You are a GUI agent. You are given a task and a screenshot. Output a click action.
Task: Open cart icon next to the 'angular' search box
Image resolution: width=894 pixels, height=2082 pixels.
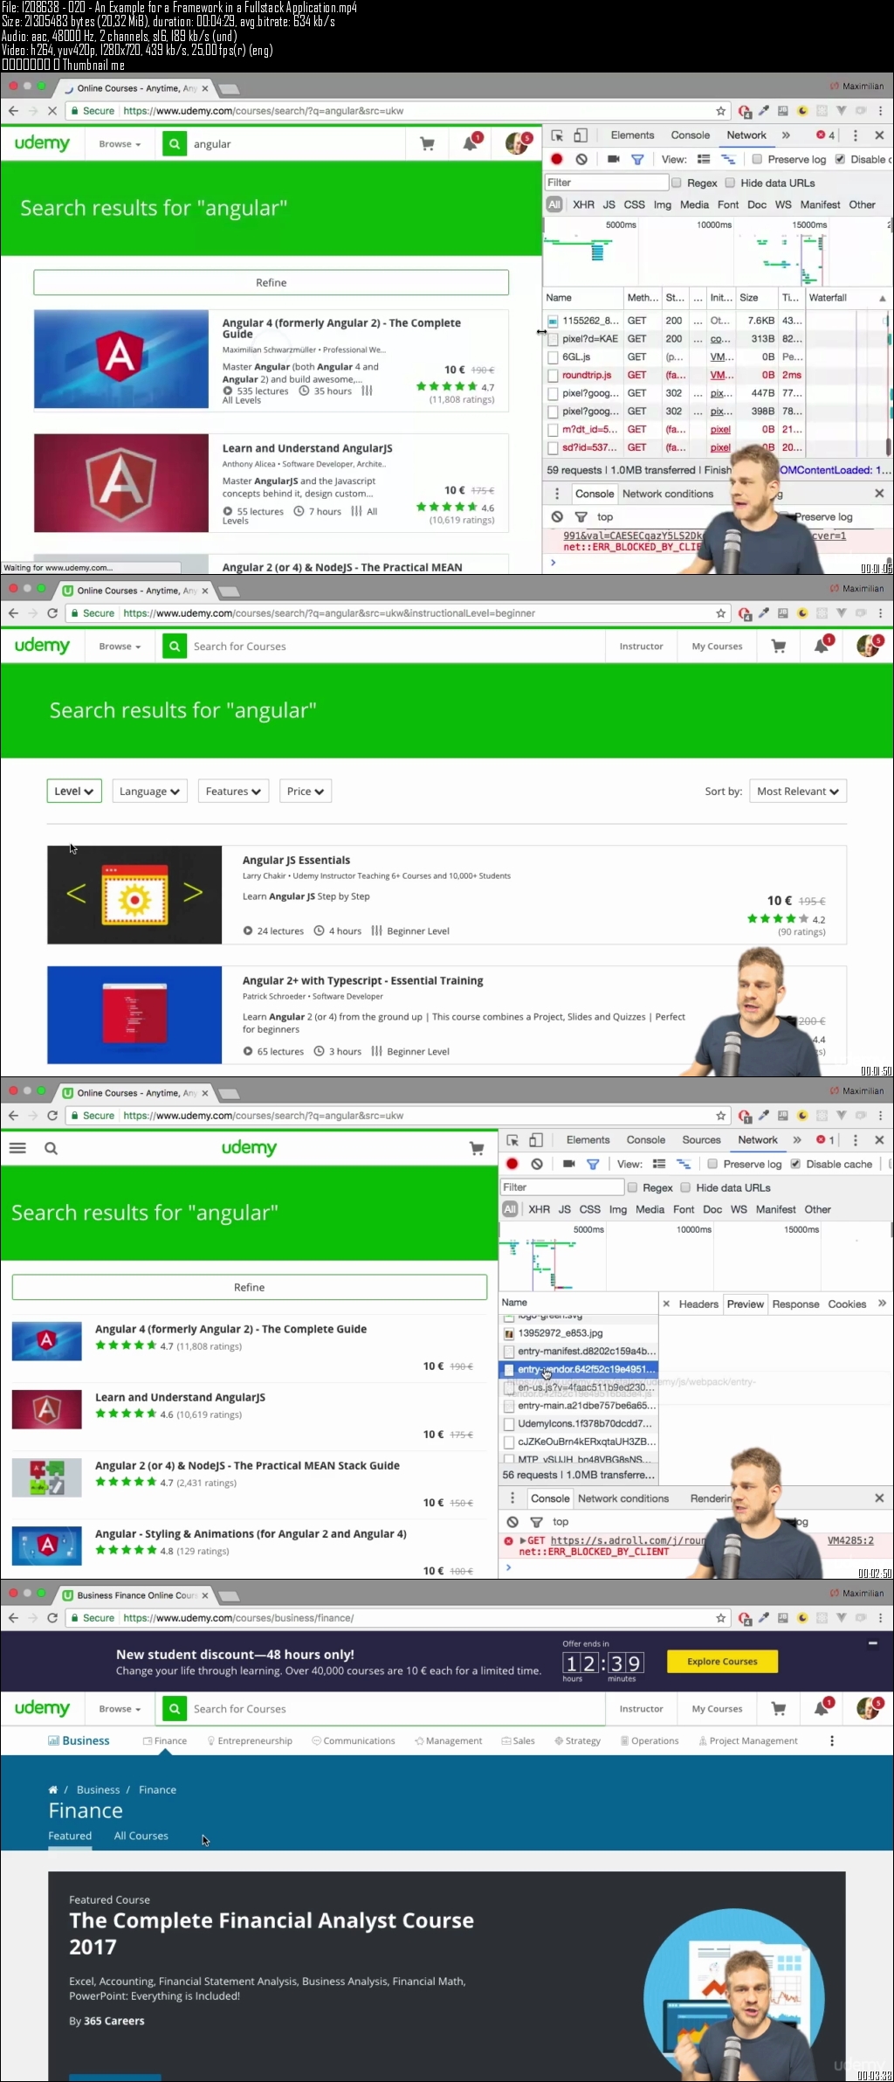tap(427, 144)
